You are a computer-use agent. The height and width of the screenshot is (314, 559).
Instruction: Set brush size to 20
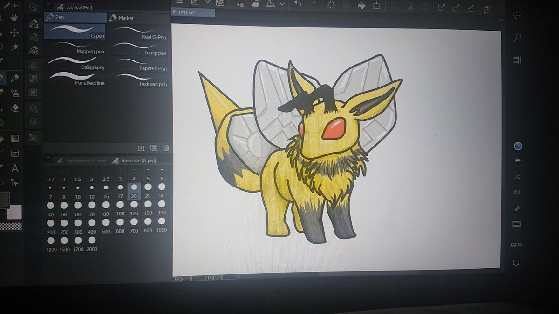click(x=134, y=191)
